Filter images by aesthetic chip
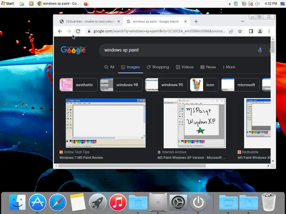 (x=78, y=85)
